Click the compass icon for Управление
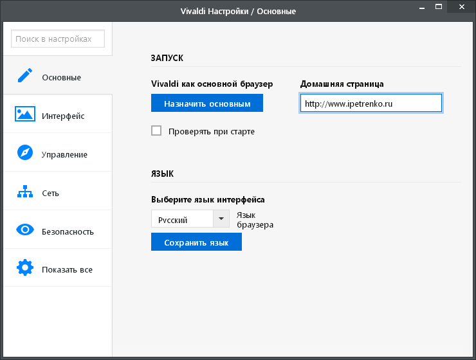476x360 pixels. click(x=25, y=152)
